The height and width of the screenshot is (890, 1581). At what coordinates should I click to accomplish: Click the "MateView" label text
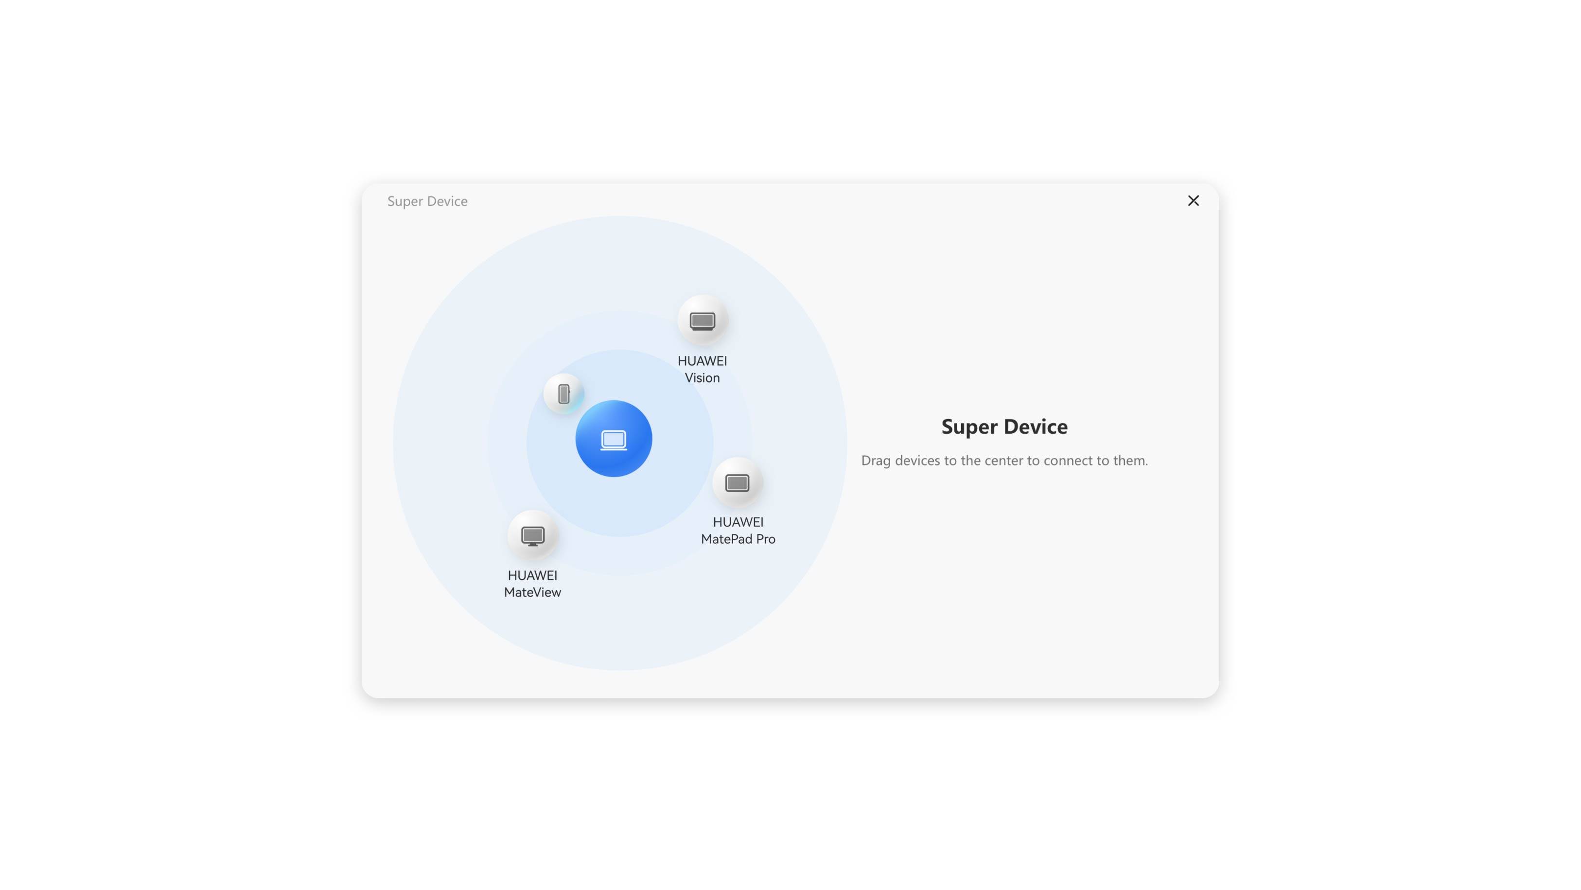[x=532, y=592]
